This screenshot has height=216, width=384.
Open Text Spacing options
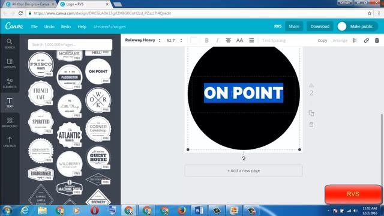click(x=274, y=40)
